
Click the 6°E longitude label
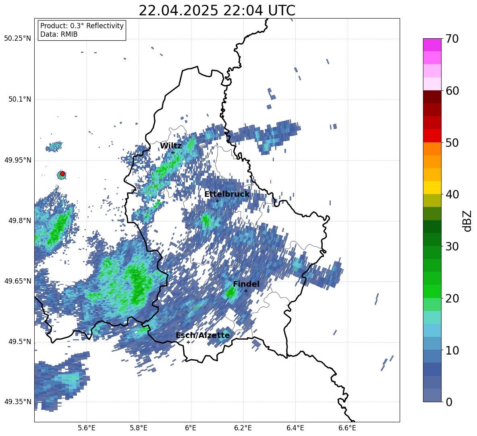tap(191, 428)
